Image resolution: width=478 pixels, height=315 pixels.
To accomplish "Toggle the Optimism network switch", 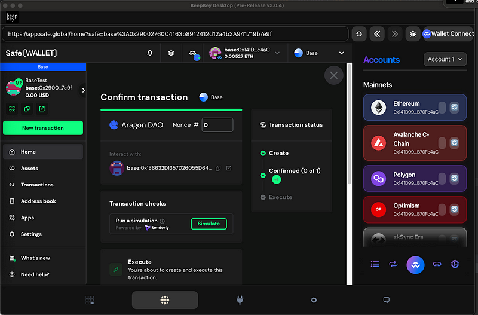I will click(x=442, y=209).
